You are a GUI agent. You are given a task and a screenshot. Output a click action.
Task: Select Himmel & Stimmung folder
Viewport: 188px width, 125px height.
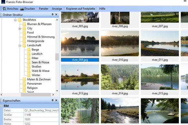pyautogui.click(x=41, y=37)
